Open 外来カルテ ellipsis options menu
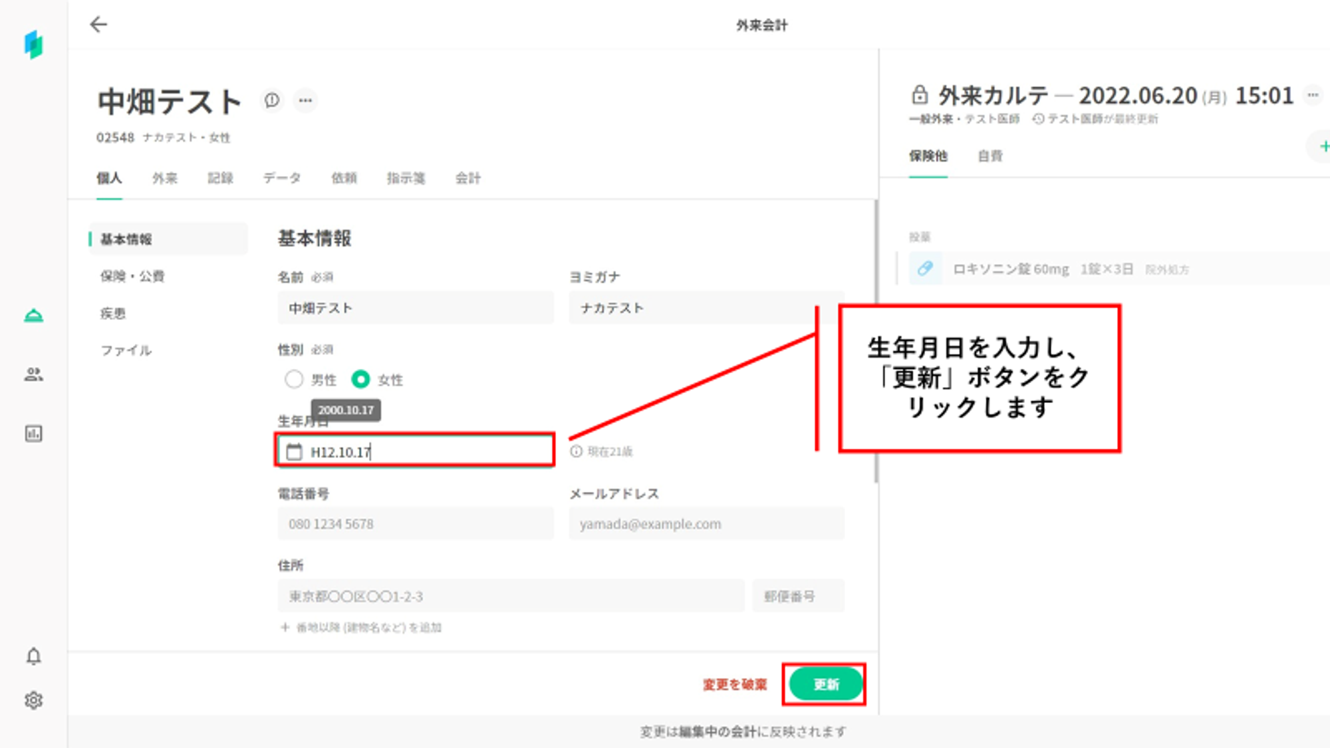The height and width of the screenshot is (748, 1330). (1312, 95)
